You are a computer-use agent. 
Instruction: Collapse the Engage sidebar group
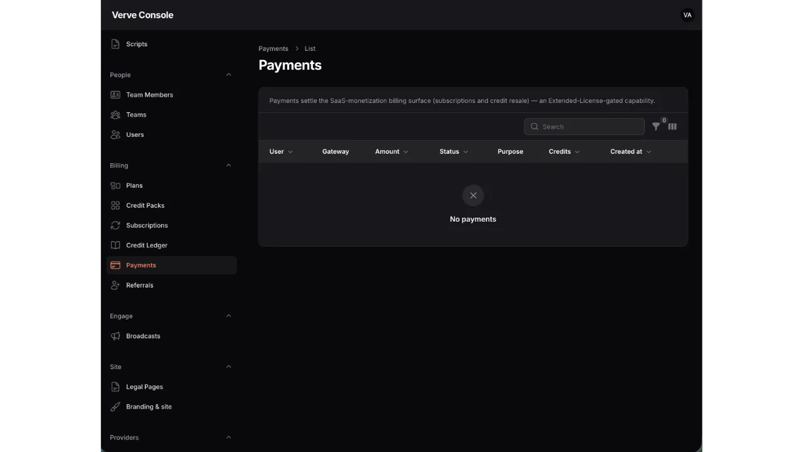click(228, 316)
